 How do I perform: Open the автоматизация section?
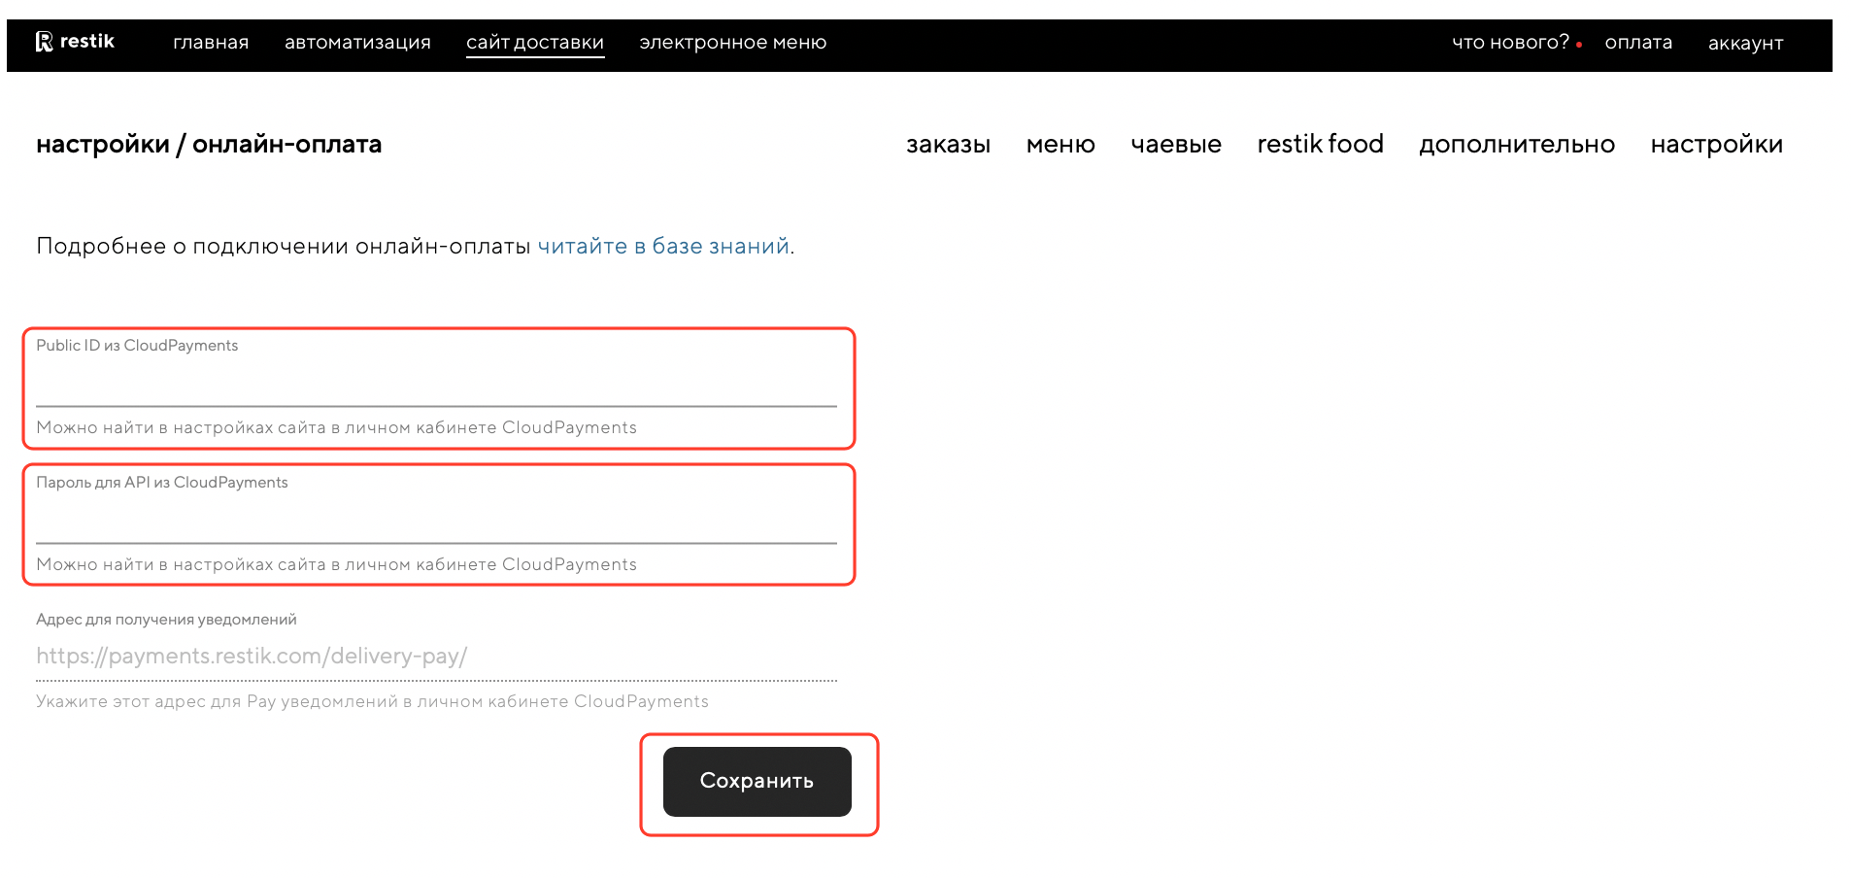357,43
